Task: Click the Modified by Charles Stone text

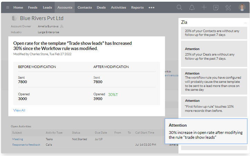Action: click(42, 54)
